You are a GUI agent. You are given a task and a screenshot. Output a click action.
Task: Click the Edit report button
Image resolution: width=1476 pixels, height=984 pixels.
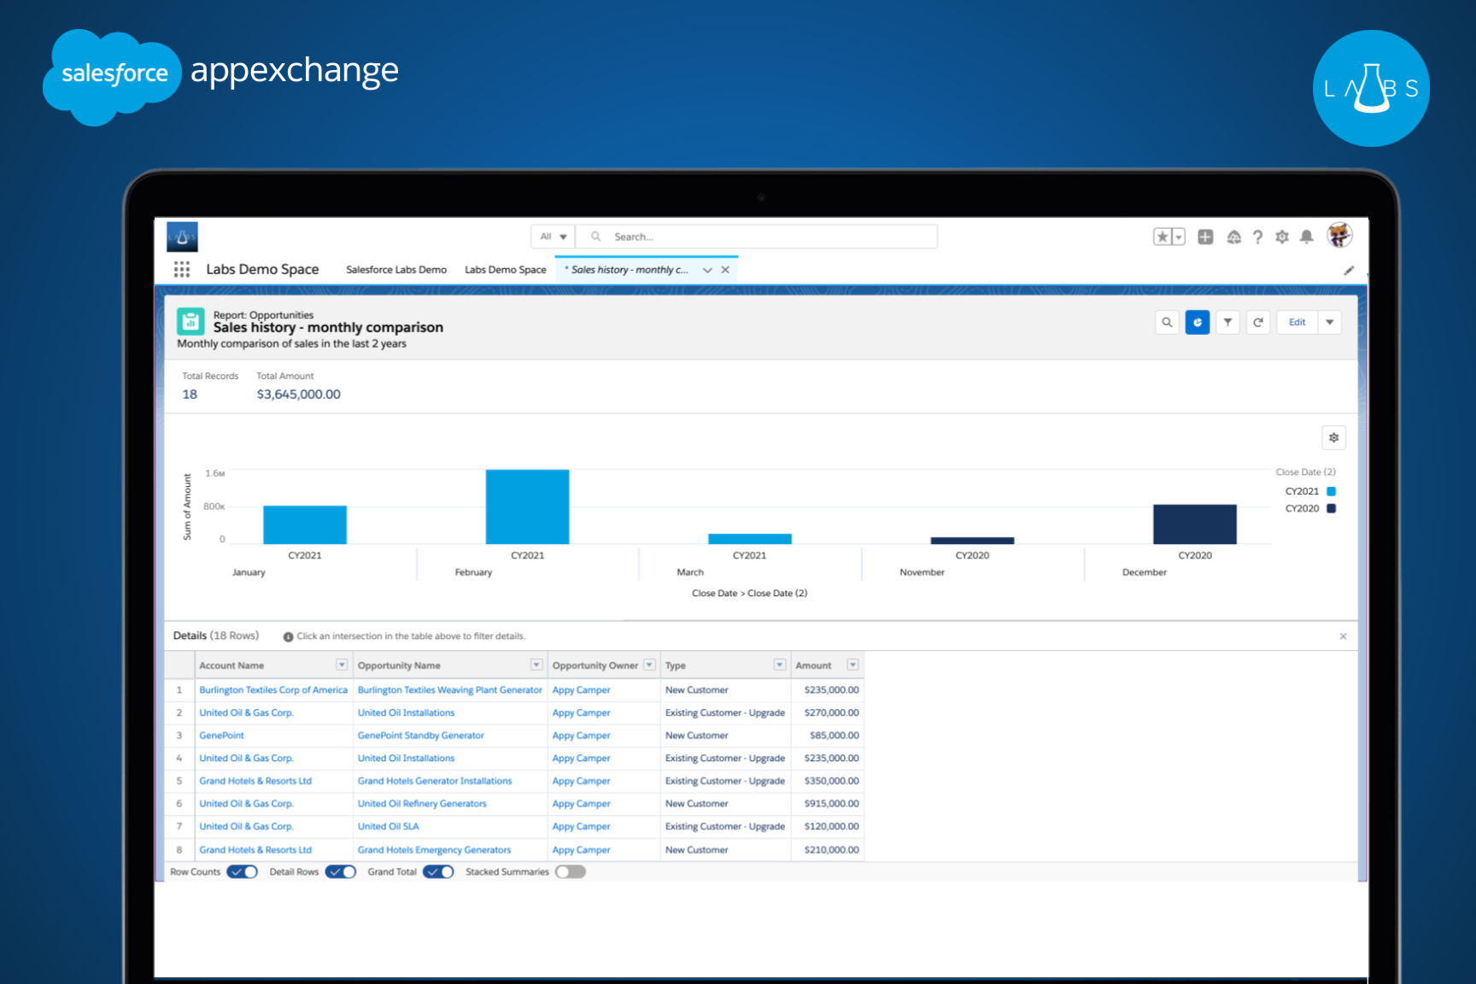click(x=1297, y=322)
